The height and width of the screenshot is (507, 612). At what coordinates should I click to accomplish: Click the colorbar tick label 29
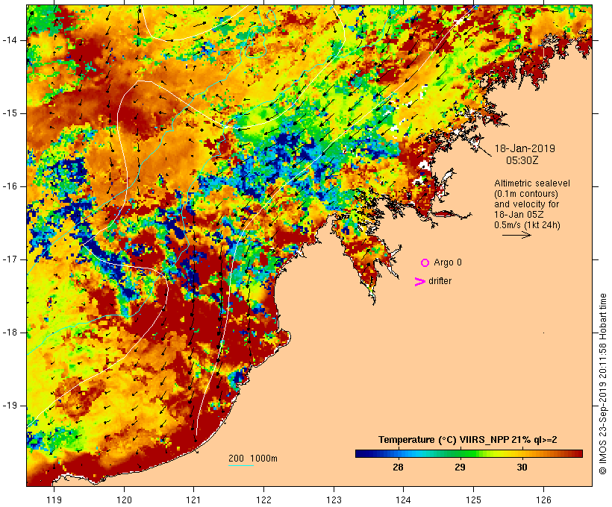pos(460,467)
